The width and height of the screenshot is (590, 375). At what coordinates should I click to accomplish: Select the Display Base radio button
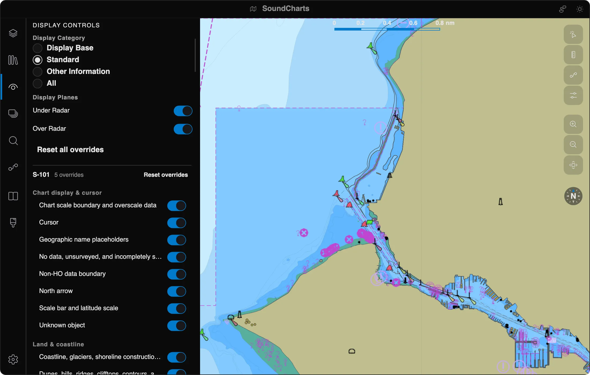(38, 48)
